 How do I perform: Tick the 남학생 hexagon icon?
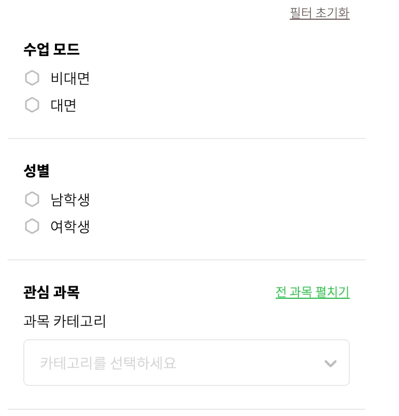[x=32, y=200]
